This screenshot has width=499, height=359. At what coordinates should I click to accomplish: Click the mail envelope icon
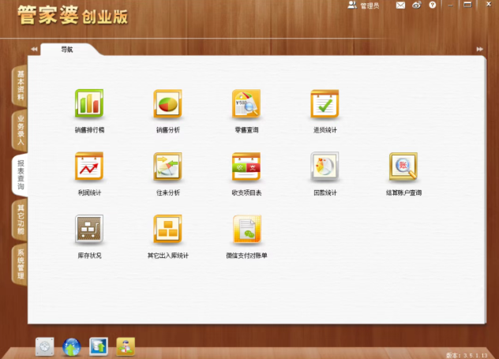(400, 6)
